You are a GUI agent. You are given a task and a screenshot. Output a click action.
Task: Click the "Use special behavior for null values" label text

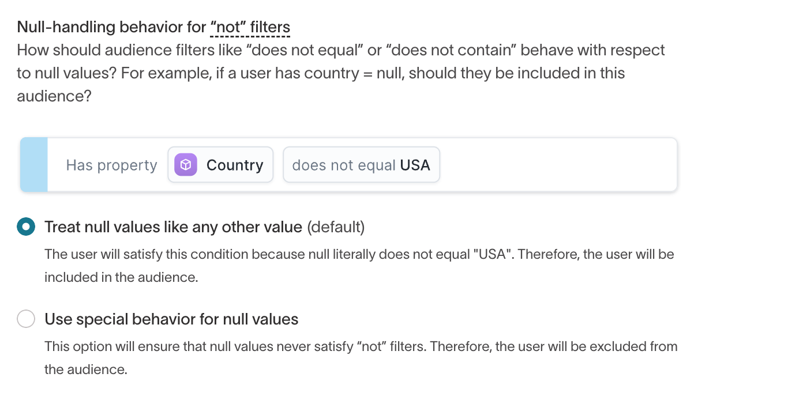click(171, 319)
